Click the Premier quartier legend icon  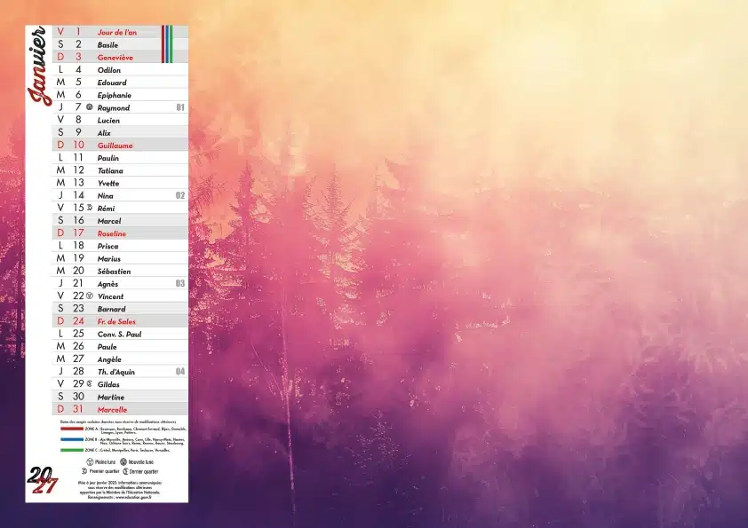pos(90,471)
